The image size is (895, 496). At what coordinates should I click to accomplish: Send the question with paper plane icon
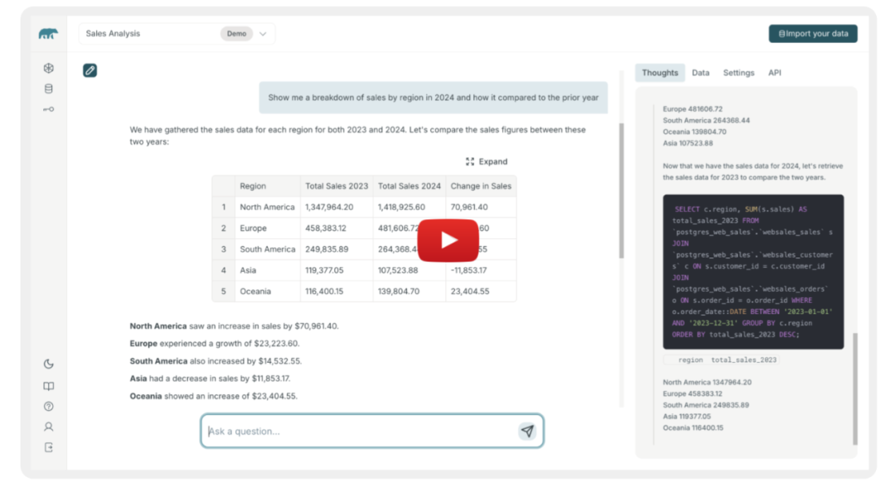coord(527,431)
